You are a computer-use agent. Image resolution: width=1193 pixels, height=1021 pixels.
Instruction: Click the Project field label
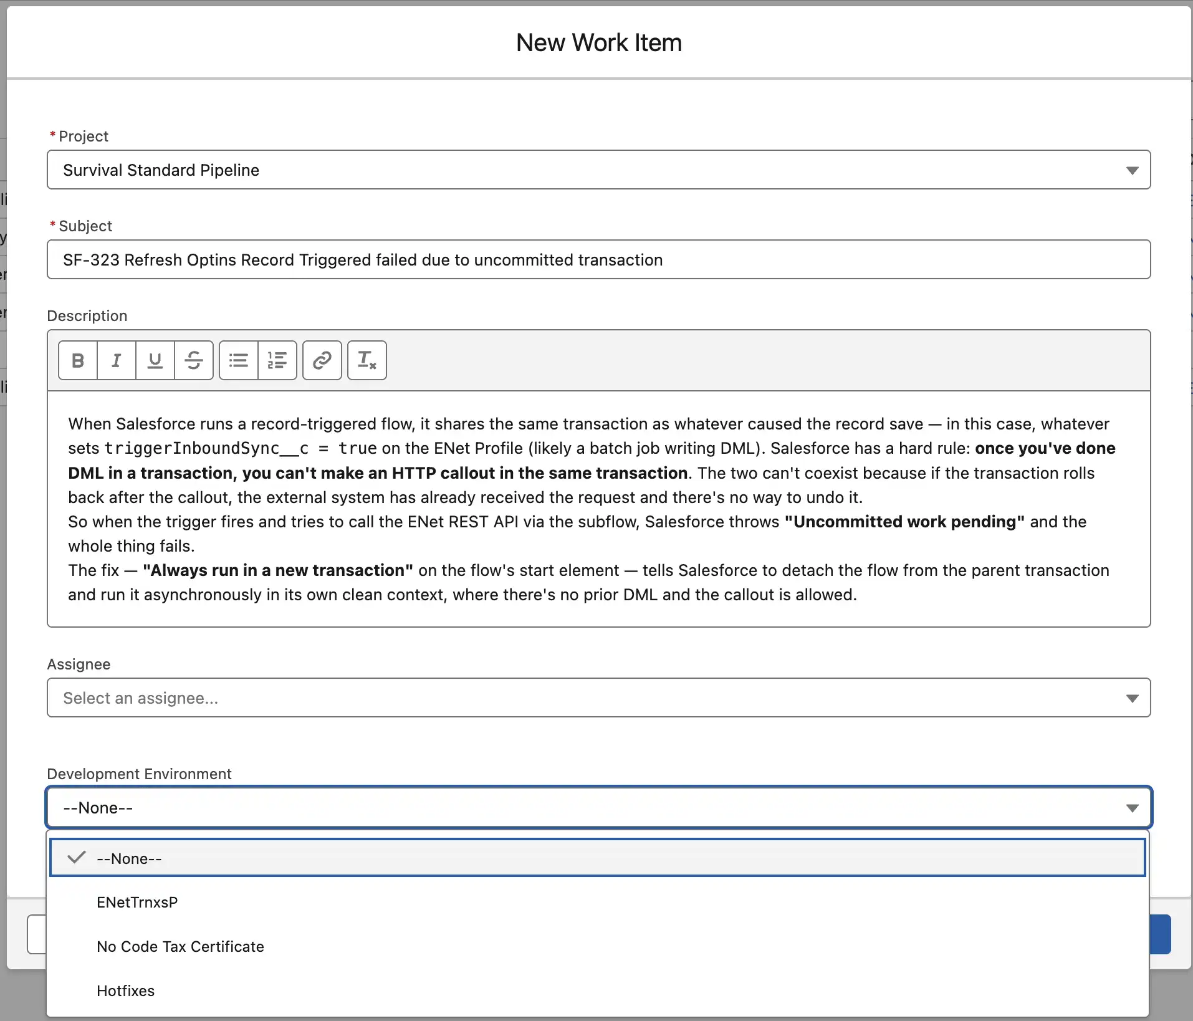pyautogui.click(x=84, y=136)
